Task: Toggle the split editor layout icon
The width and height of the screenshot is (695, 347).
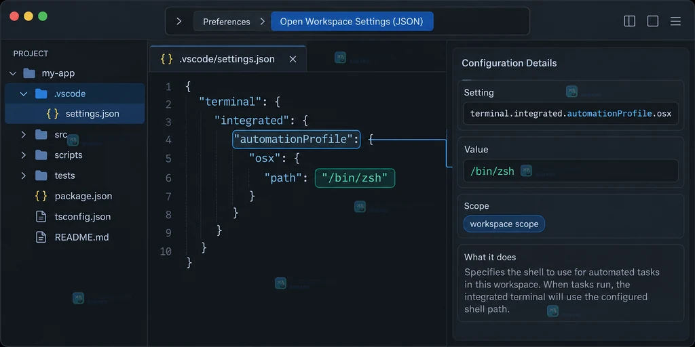Action: (629, 21)
